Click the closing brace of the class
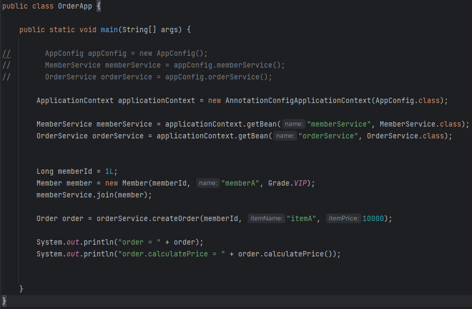The image size is (472, 309). coord(4,300)
